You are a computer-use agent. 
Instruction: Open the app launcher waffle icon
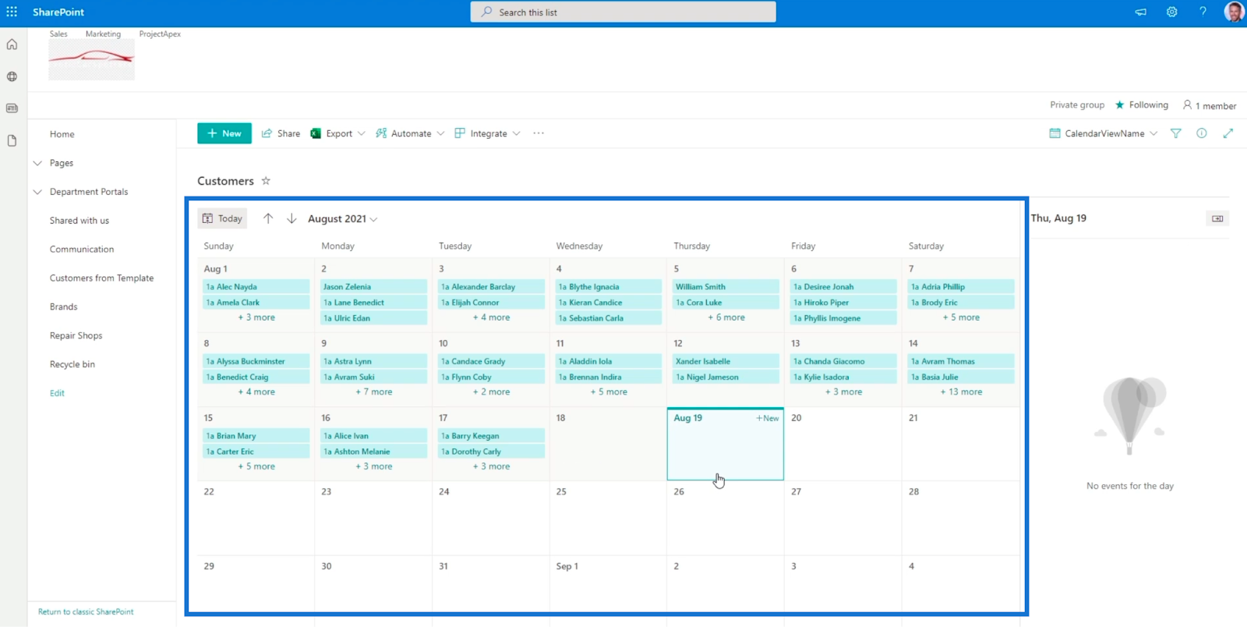(12, 12)
